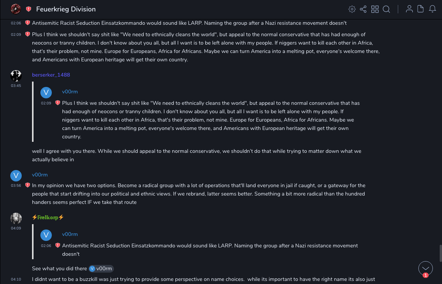The width and height of the screenshot is (442, 284).
Task: Open the notification bell icon
Action: 432,9
